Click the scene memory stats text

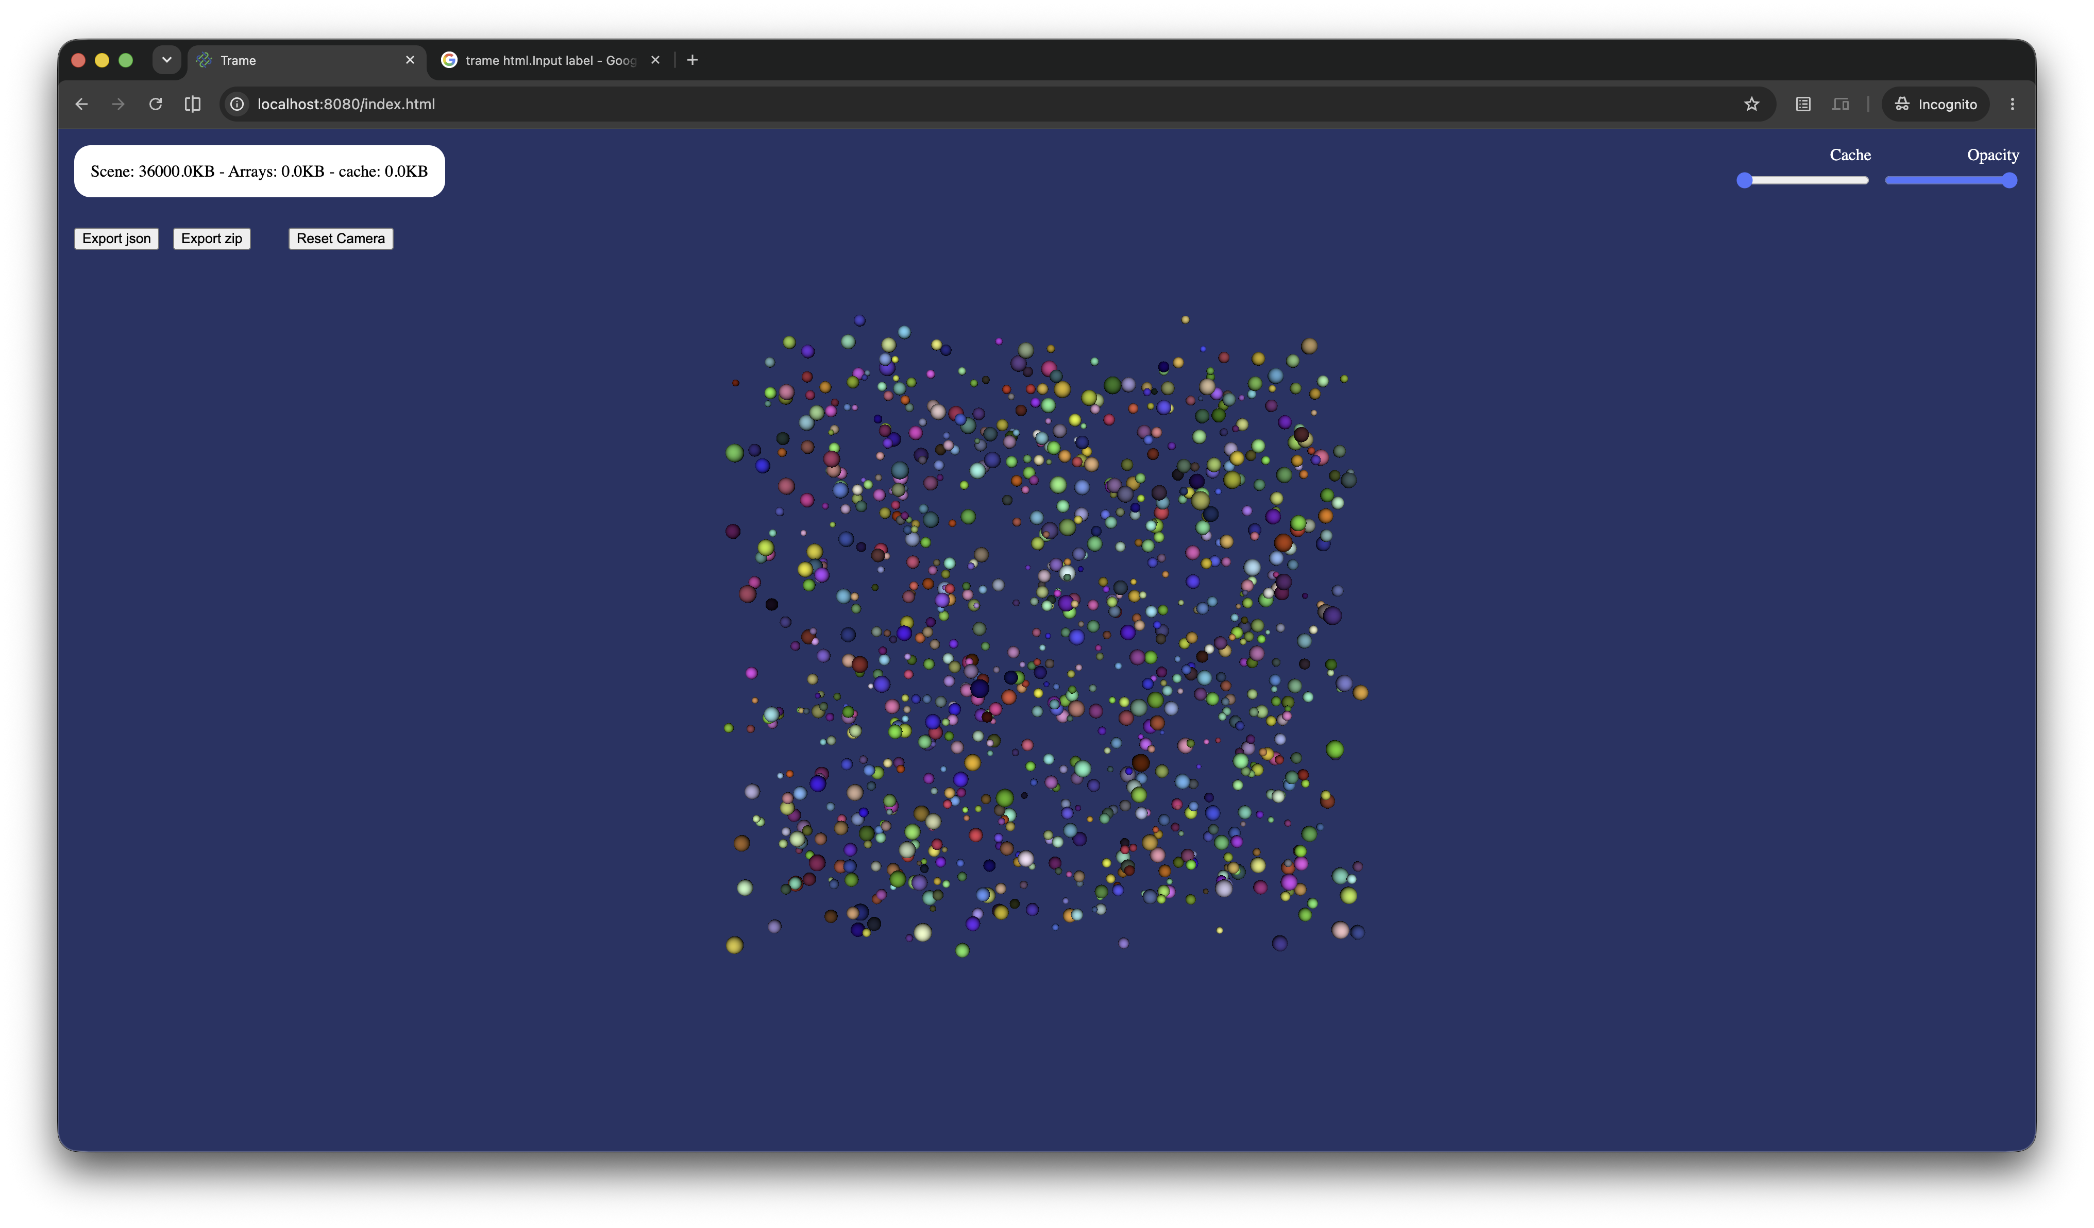click(259, 171)
